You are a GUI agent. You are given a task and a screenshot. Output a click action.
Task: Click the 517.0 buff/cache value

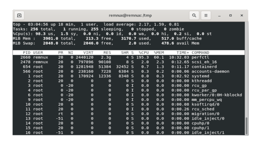pyautogui.click(x=168, y=38)
